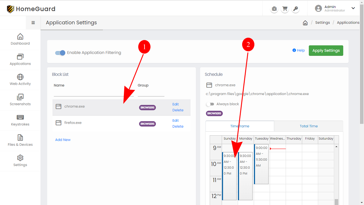Click Applications in the breadcrumb
Image resolution: width=364 pixels, height=205 pixels.
(x=348, y=23)
